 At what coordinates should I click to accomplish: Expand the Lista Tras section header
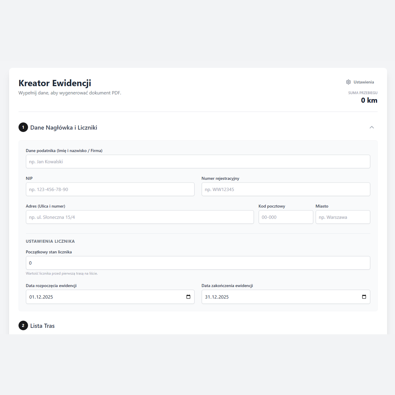(x=42, y=326)
